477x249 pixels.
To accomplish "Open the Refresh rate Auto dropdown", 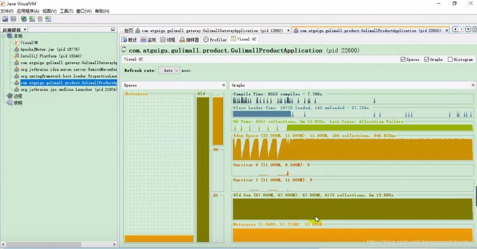I will (170, 70).
